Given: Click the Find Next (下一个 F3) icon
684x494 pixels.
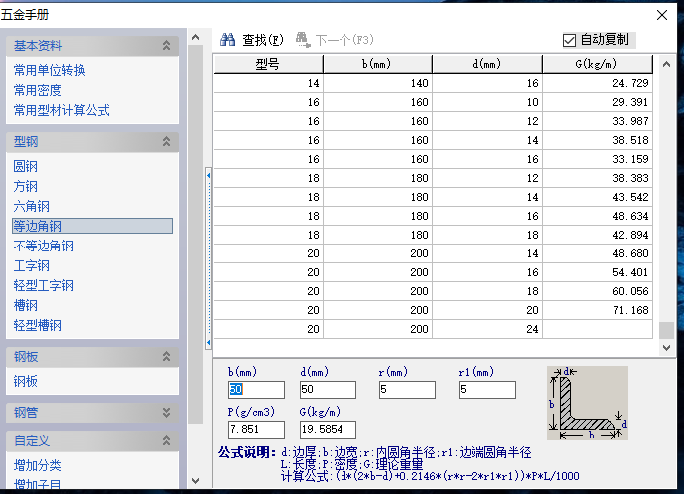Looking at the screenshot, I should point(303,40).
